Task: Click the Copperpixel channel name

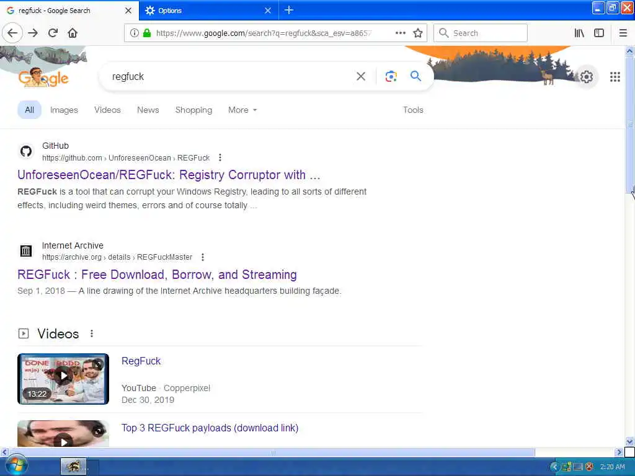Action: click(x=187, y=388)
